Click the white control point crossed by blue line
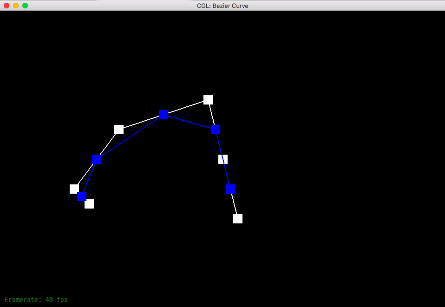 coord(223,159)
